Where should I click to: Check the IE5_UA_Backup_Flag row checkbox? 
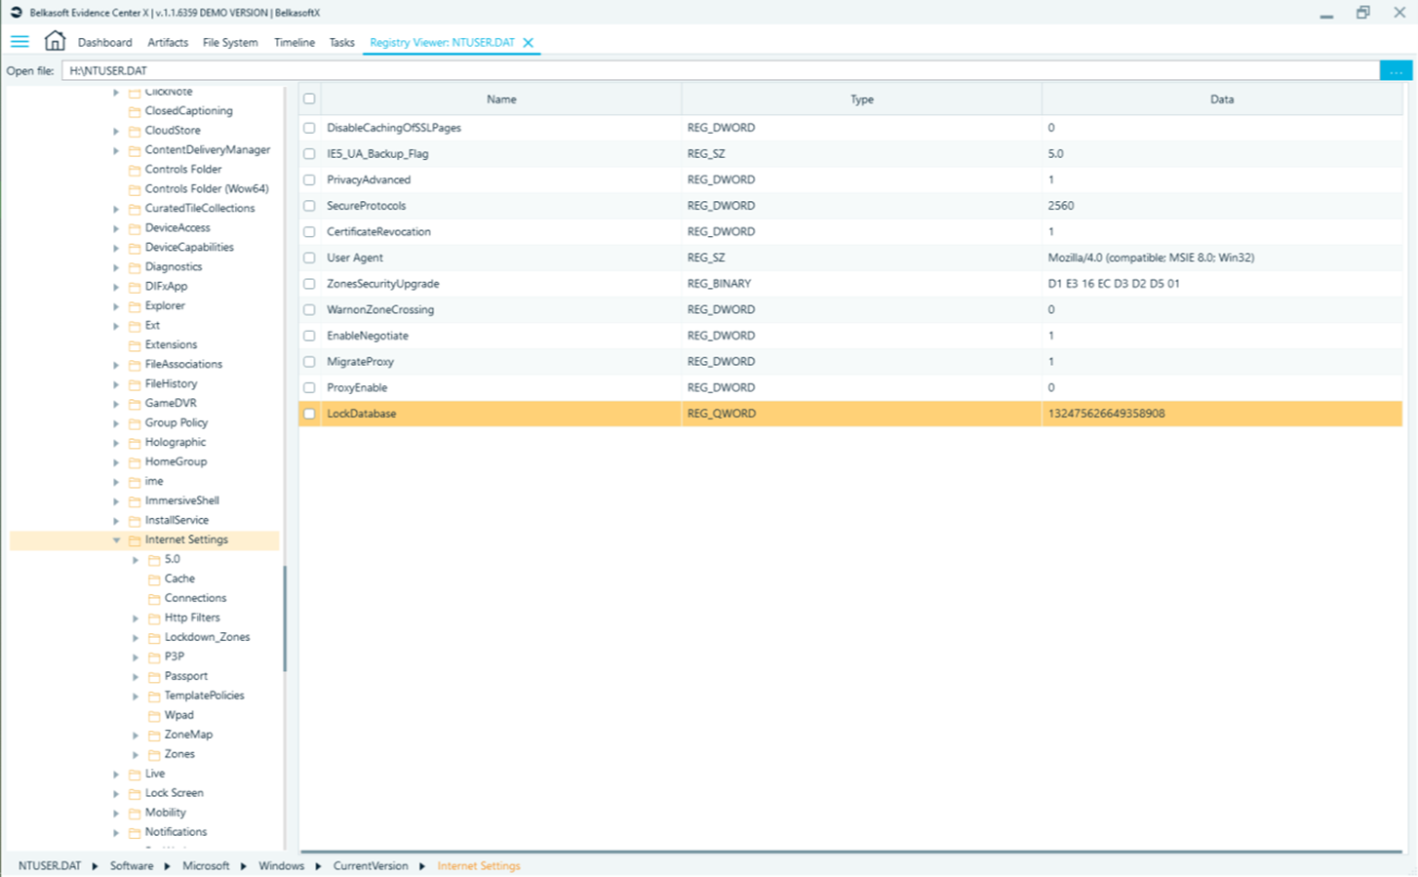(309, 154)
